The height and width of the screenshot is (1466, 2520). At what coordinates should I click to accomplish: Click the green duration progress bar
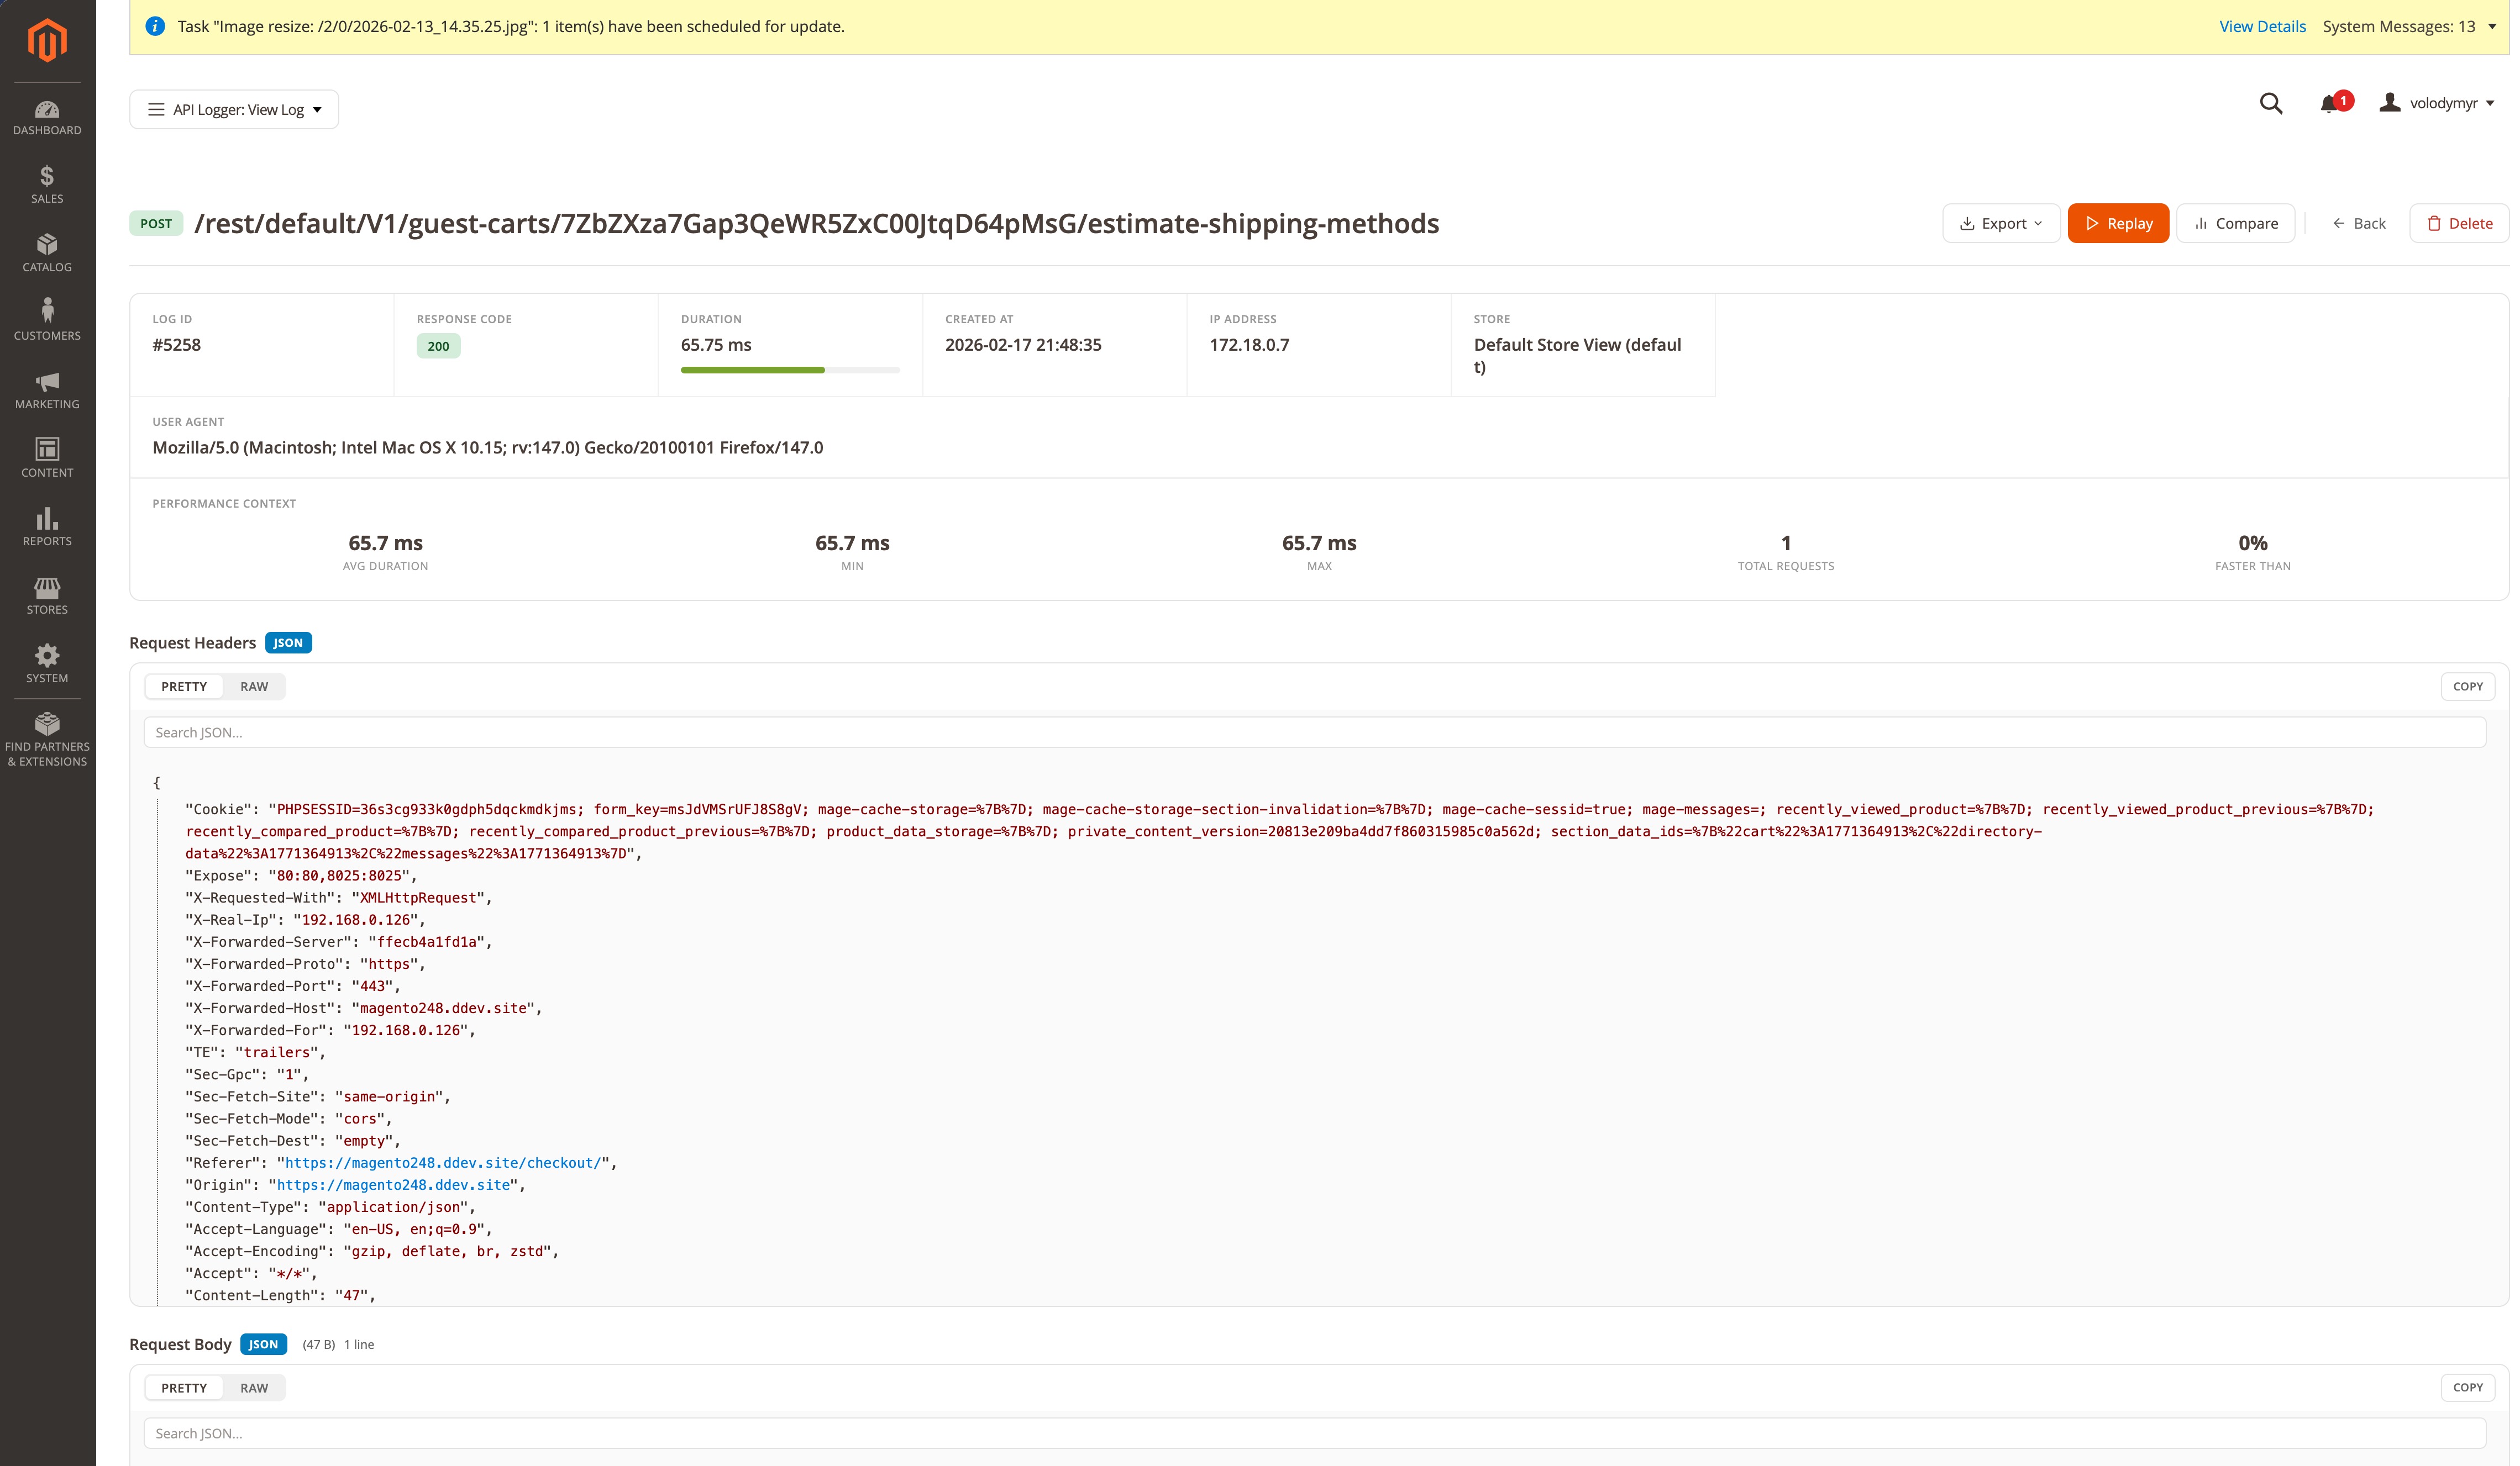click(x=753, y=370)
